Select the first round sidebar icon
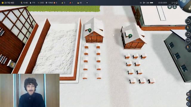Image resolution: width=191 pixels, height=107 pixels. click(x=188, y=21)
